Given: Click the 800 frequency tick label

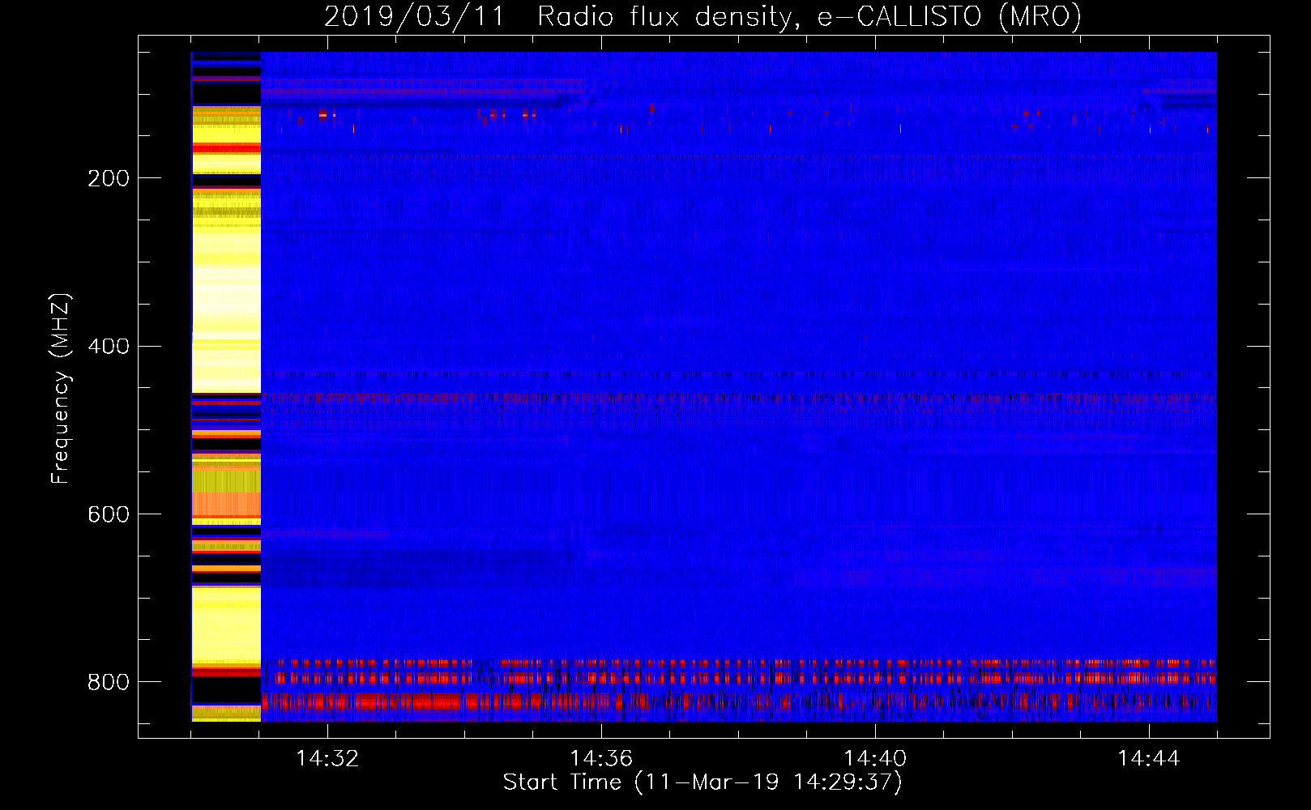Looking at the screenshot, I should (x=108, y=682).
